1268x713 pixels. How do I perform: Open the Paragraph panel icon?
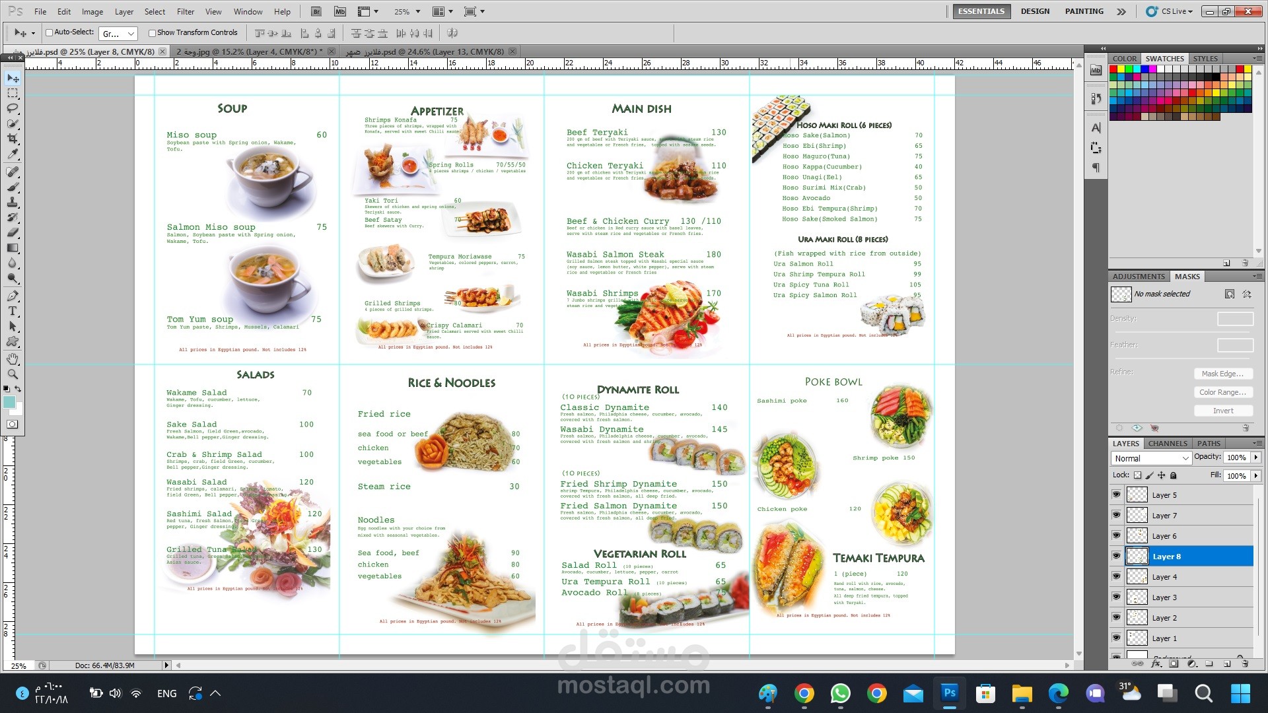(x=1096, y=168)
